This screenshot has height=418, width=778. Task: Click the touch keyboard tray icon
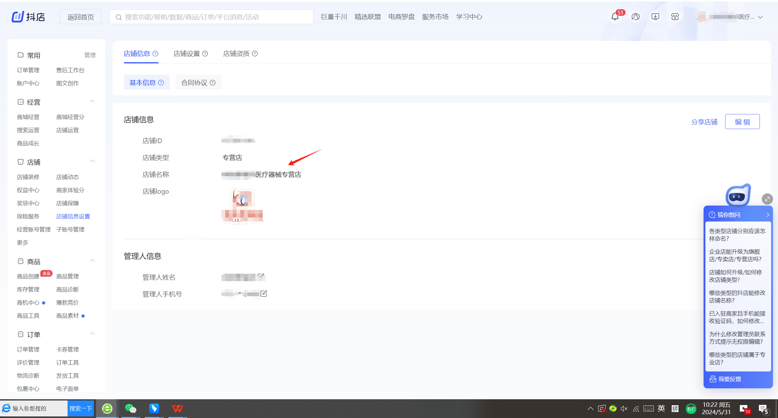coord(648,409)
